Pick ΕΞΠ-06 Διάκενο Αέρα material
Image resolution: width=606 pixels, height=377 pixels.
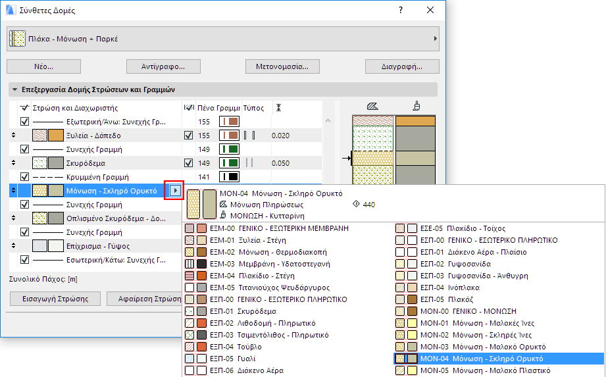[x=288, y=370]
